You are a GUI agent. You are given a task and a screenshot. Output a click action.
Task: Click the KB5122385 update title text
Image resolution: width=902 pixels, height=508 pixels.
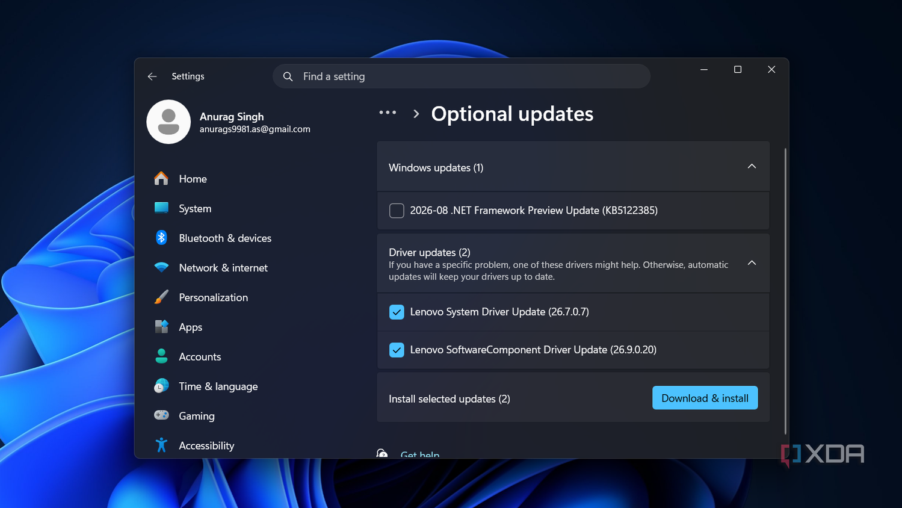(534, 211)
